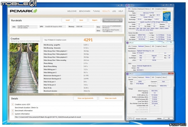Open the WELCOME menu in PCMark
This screenshot has width=188, height=127.
(72, 11)
